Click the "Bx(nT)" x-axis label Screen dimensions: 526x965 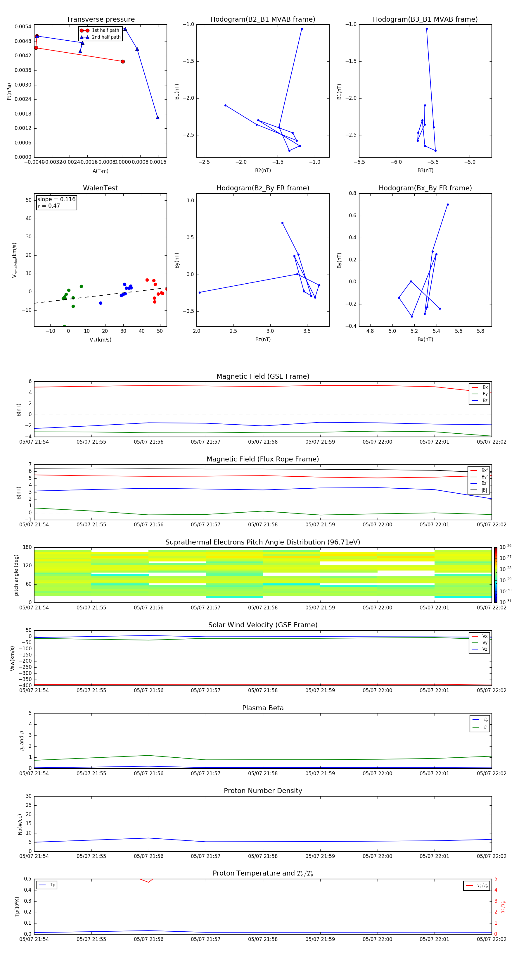pos(425,340)
